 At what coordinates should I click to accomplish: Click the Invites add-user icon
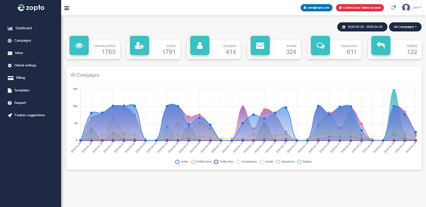click(139, 45)
